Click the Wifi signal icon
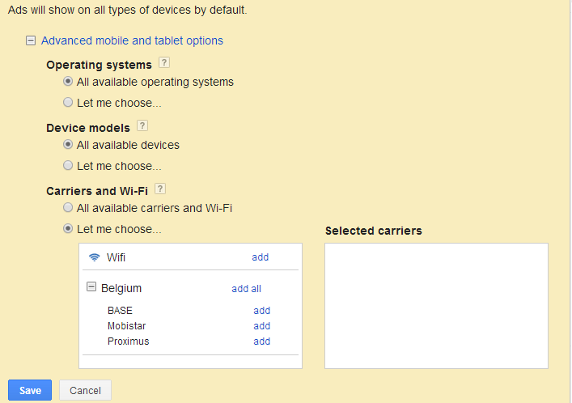 (x=95, y=257)
